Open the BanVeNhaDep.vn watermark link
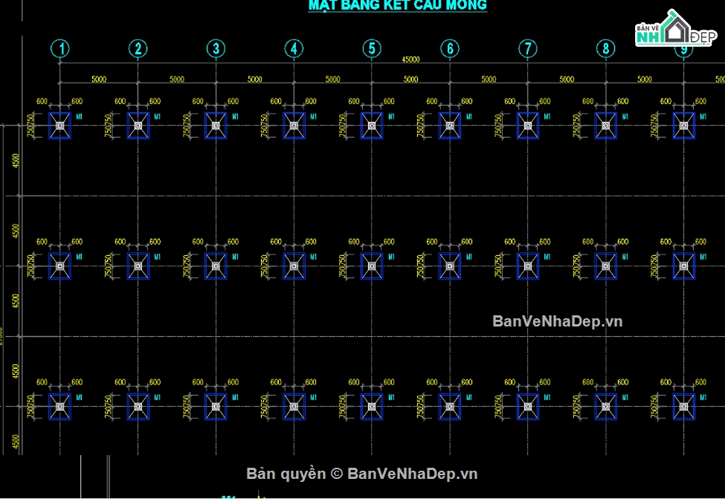This screenshot has width=725, height=499. 556,321
